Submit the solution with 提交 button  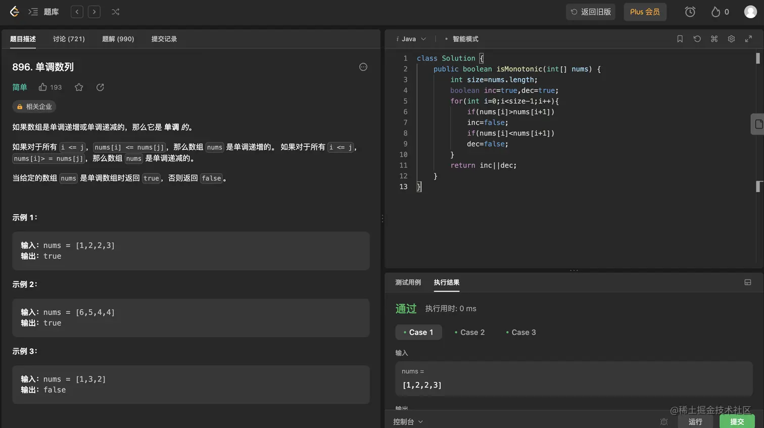click(x=737, y=421)
